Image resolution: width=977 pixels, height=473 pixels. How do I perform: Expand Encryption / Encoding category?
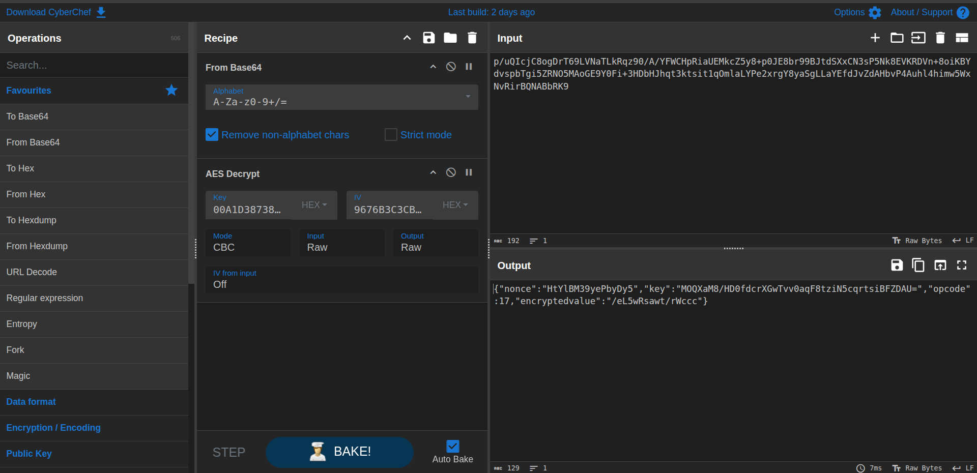(94, 428)
